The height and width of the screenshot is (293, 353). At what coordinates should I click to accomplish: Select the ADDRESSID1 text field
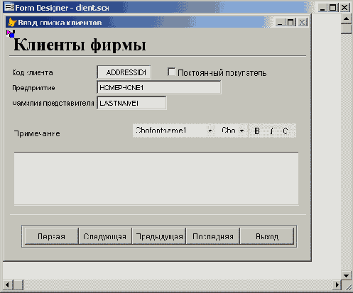click(x=124, y=72)
